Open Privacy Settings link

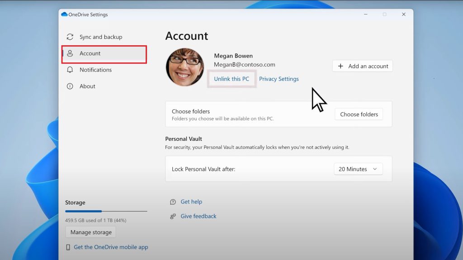[x=279, y=79]
